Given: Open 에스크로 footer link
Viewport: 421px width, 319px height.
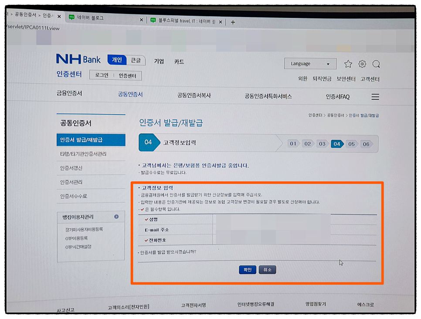Looking at the screenshot, I should (x=365, y=305).
